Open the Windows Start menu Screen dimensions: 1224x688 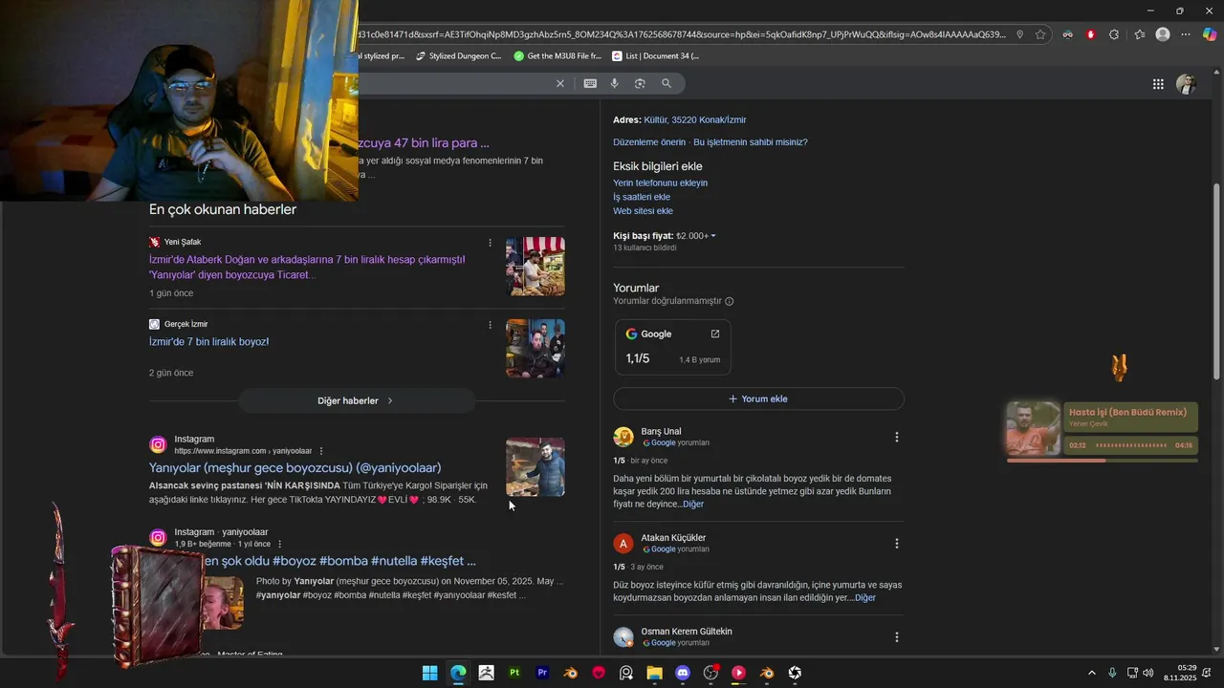(430, 673)
